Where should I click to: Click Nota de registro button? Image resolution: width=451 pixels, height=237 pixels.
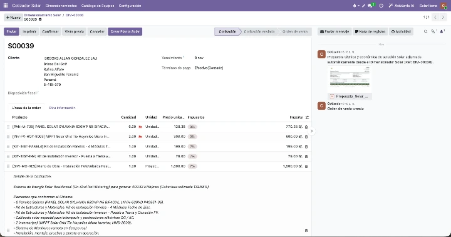pyautogui.click(x=370, y=31)
